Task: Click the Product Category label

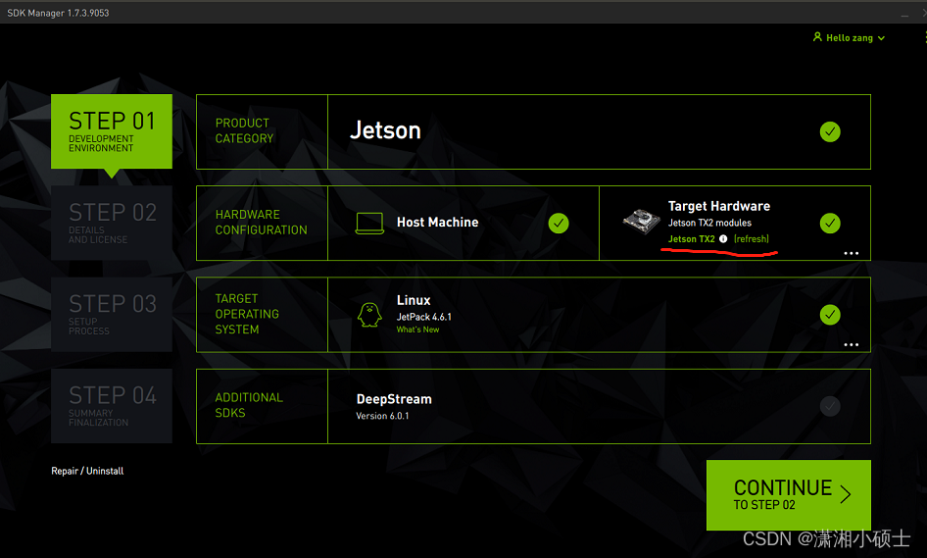Action: coord(244,130)
